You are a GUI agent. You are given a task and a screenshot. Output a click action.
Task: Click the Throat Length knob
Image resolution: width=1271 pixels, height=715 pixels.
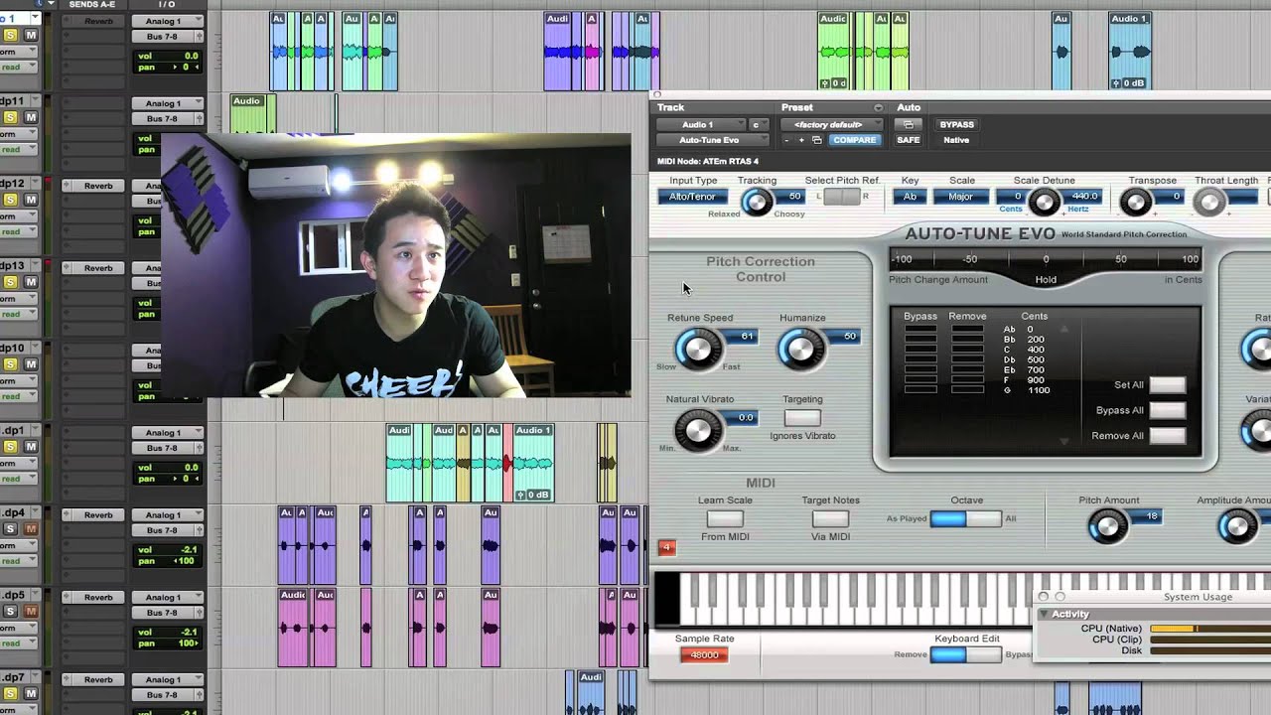pyautogui.click(x=1208, y=202)
